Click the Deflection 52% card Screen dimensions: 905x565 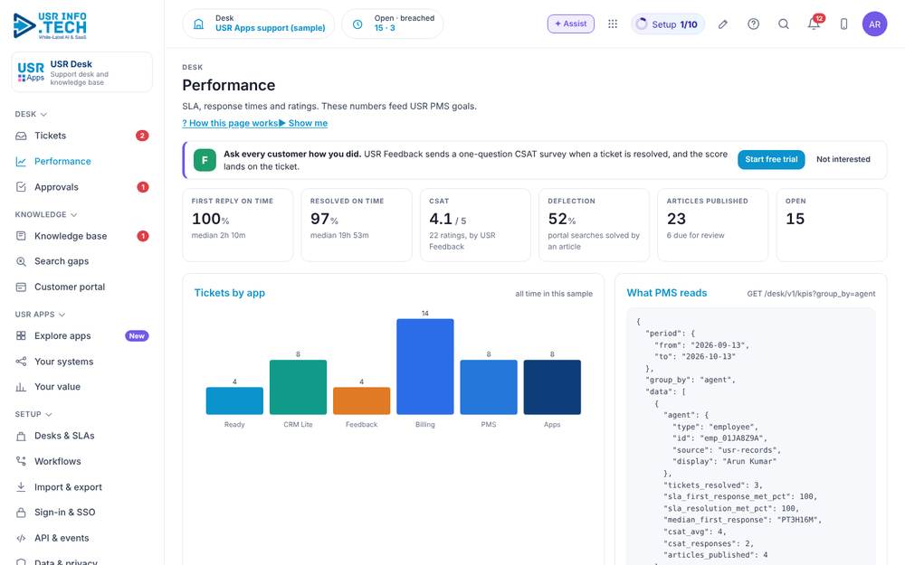coord(594,225)
